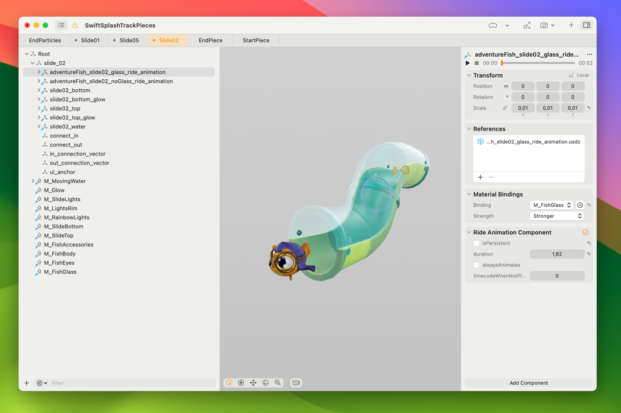The width and height of the screenshot is (621, 413).
Task: Click the yellow warning triangle icon
Action: pyautogui.click(x=75, y=25)
